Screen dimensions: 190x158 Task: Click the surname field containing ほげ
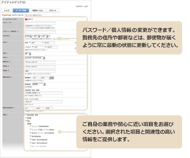pos(36,43)
